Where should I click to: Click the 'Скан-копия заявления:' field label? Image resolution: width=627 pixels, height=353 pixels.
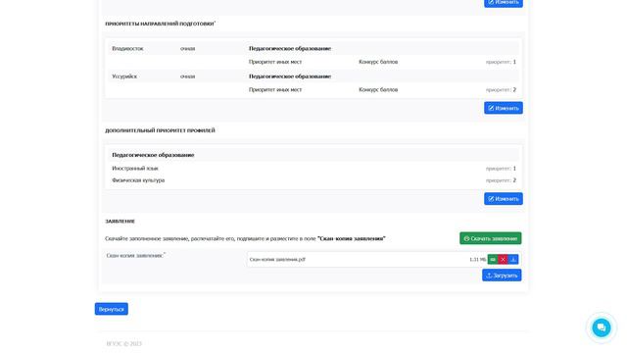pyautogui.click(x=135, y=255)
